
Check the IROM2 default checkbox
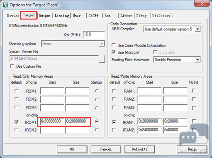coord(17,130)
